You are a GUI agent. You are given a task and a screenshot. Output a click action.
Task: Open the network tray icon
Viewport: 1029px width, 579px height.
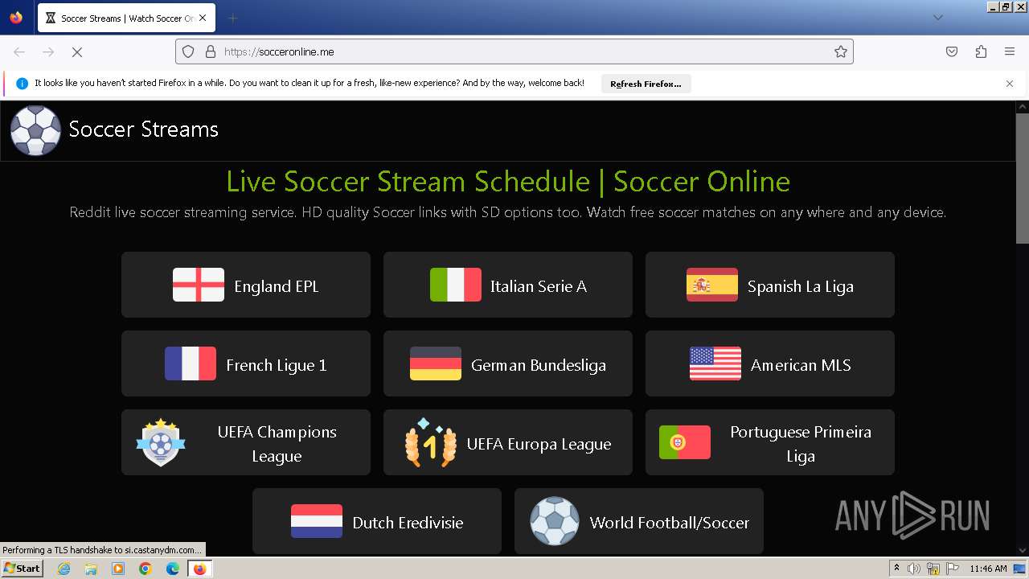pyautogui.click(x=933, y=569)
